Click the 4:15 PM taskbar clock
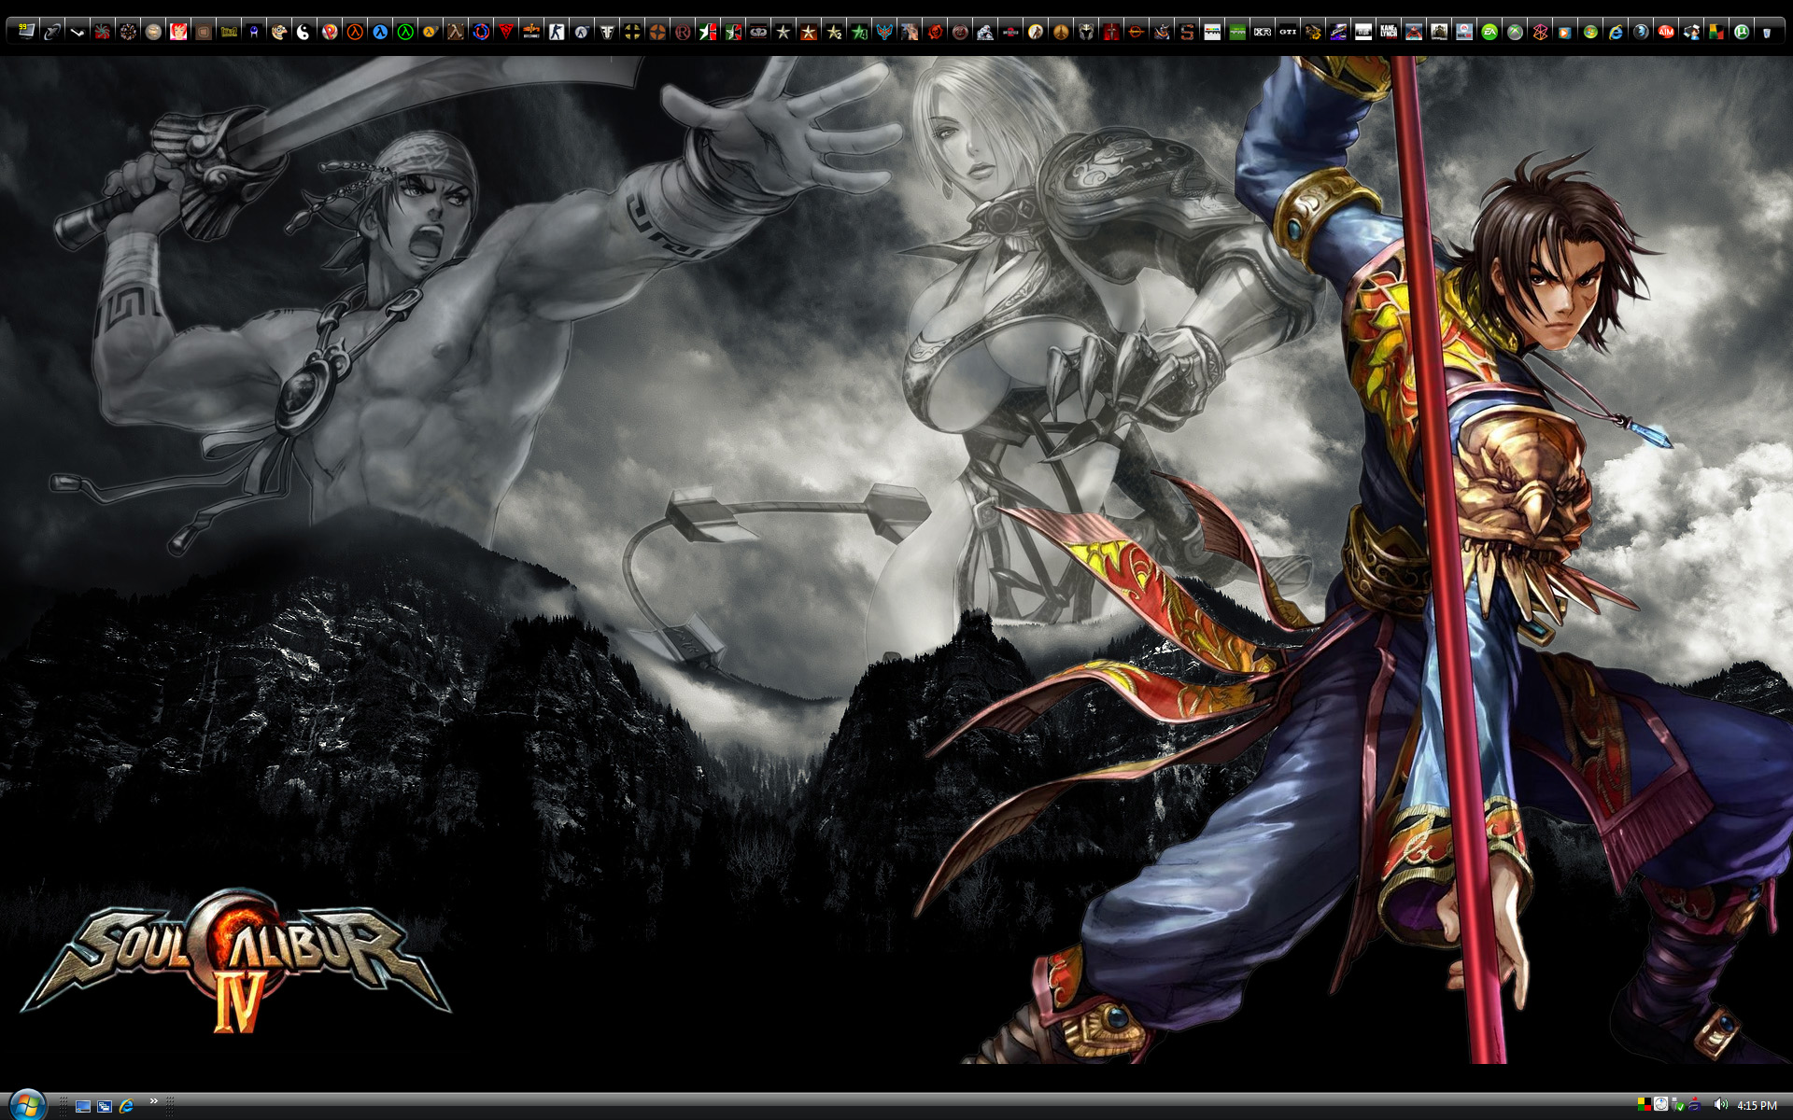The width and height of the screenshot is (1793, 1120). click(x=1757, y=1105)
